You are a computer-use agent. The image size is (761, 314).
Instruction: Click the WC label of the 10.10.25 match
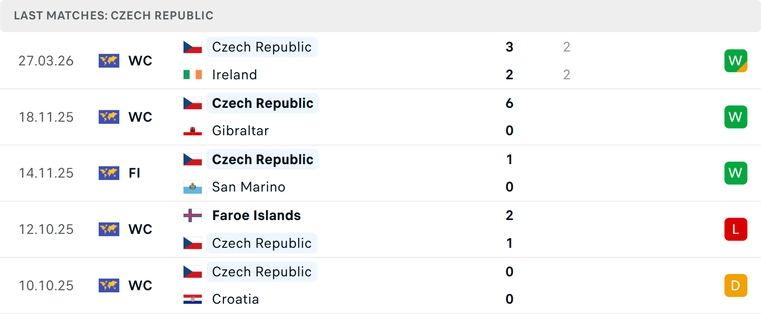[140, 285]
